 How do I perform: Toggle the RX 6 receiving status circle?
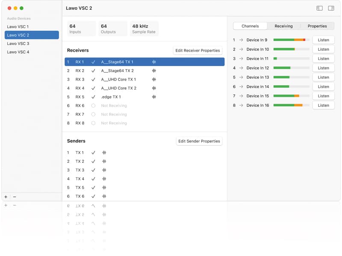pos(93,106)
